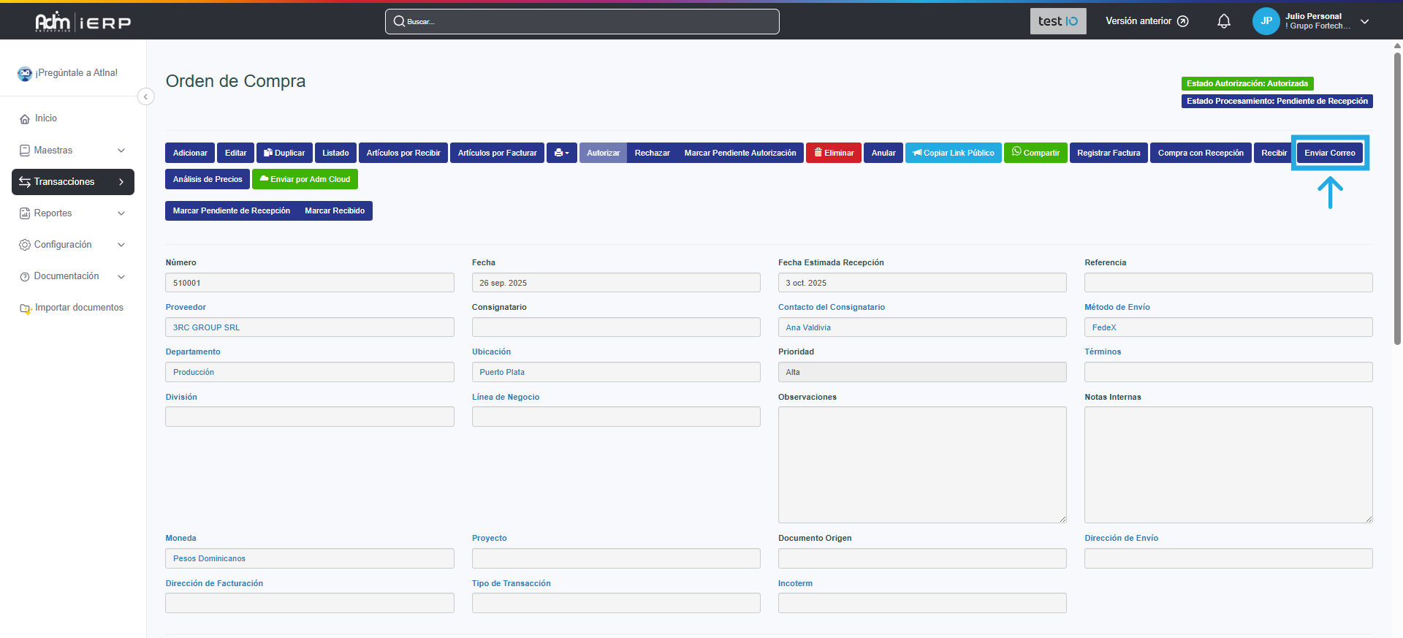The image size is (1403, 638).
Task: Click the Atlna assistant robot icon
Action: click(25, 73)
